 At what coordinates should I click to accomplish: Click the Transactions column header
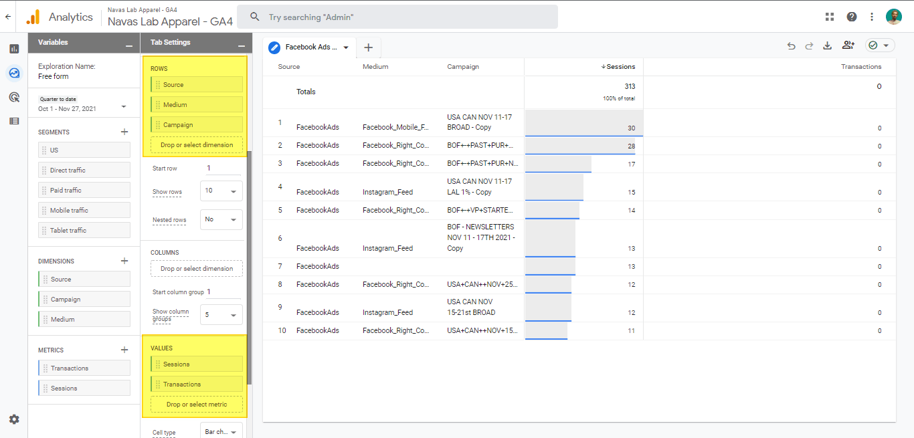coord(861,67)
